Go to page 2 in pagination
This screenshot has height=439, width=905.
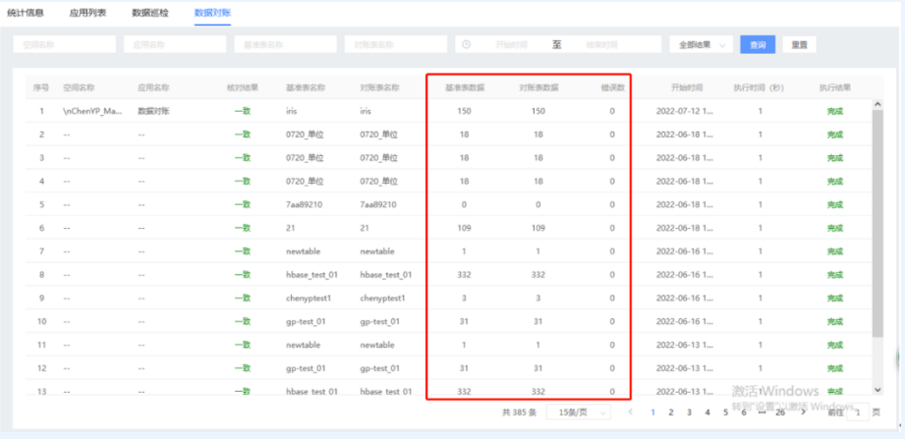671,412
